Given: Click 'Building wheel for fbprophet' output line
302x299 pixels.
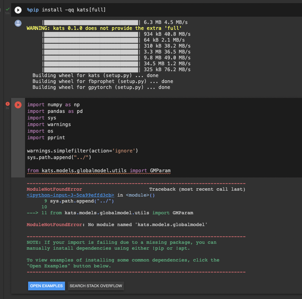Looking at the screenshot, I should pyautogui.click(x=103, y=81).
